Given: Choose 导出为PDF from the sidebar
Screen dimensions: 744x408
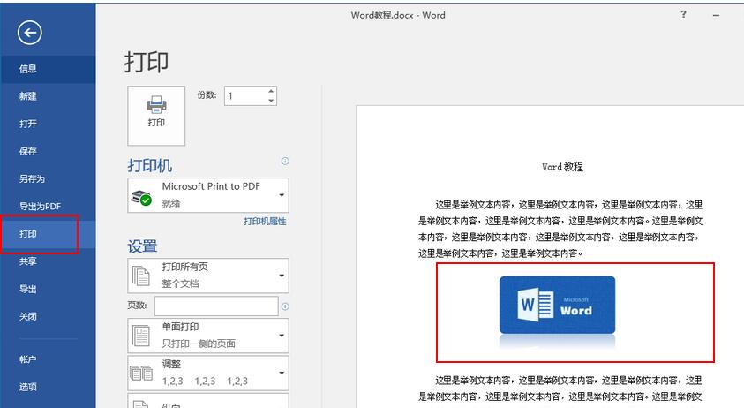Looking at the screenshot, I should click(x=40, y=206).
